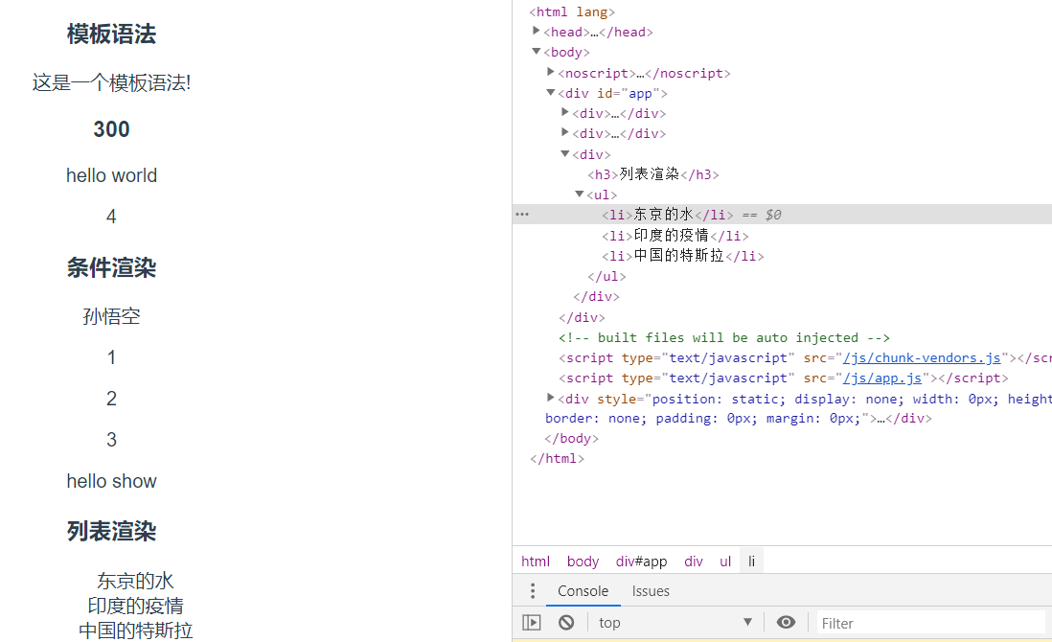Screen dimensions: 1052x642
Task: Collapse the div containing the 列表渲染 heading
Action: [565, 153]
